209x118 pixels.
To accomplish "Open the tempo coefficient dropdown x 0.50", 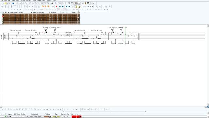I will (93, 7).
